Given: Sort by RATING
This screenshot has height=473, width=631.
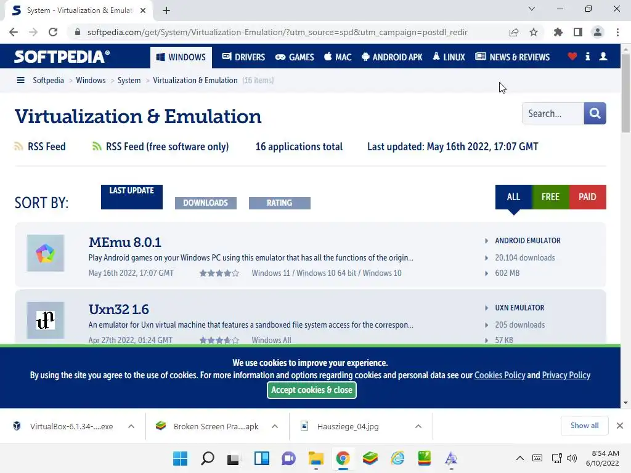Looking at the screenshot, I should pyautogui.click(x=280, y=203).
